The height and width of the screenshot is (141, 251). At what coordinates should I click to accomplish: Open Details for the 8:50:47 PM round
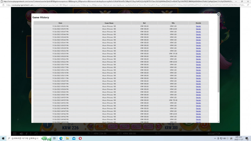(x=198, y=32)
